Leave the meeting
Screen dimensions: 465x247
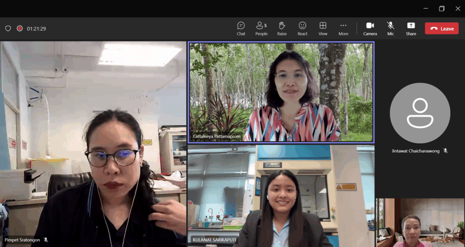pos(441,28)
